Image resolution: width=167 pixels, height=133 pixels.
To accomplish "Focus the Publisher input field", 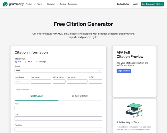I will [x=58, y=129].
